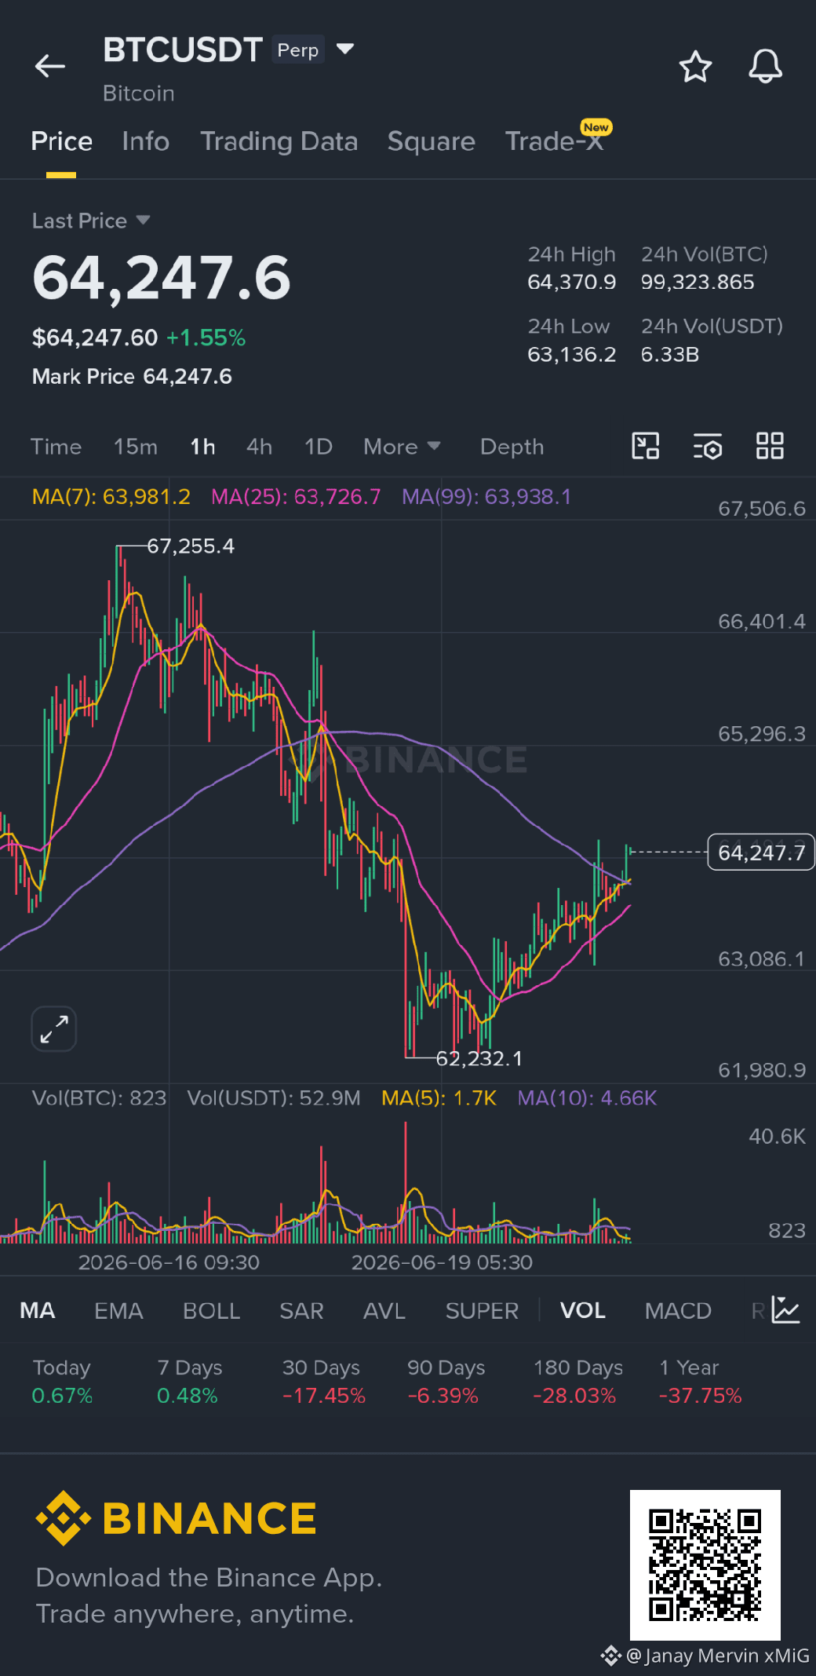Tap the volume MA(5) label
Image resolution: width=816 pixels, height=1676 pixels.
pos(439,1097)
